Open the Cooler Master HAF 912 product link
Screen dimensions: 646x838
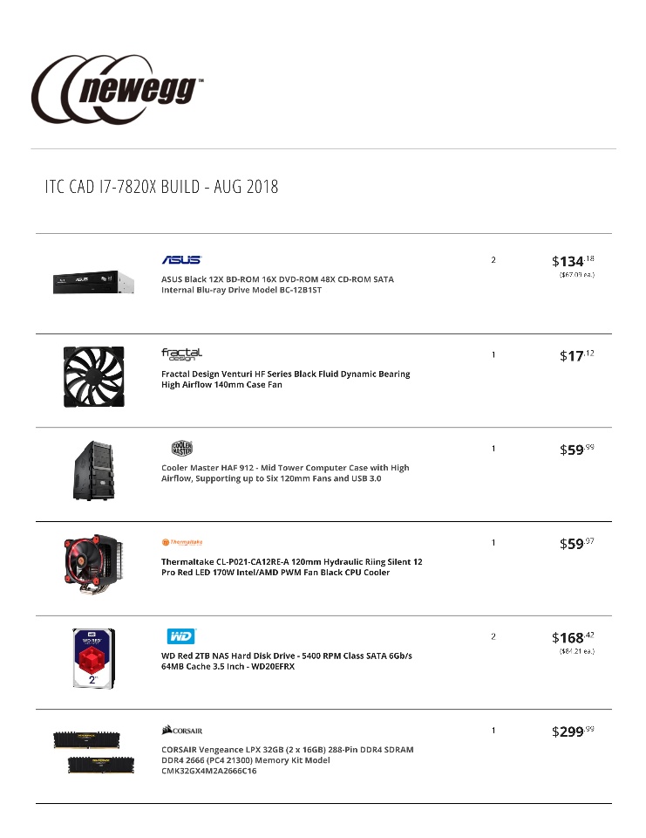pyautogui.click(x=285, y=473)
